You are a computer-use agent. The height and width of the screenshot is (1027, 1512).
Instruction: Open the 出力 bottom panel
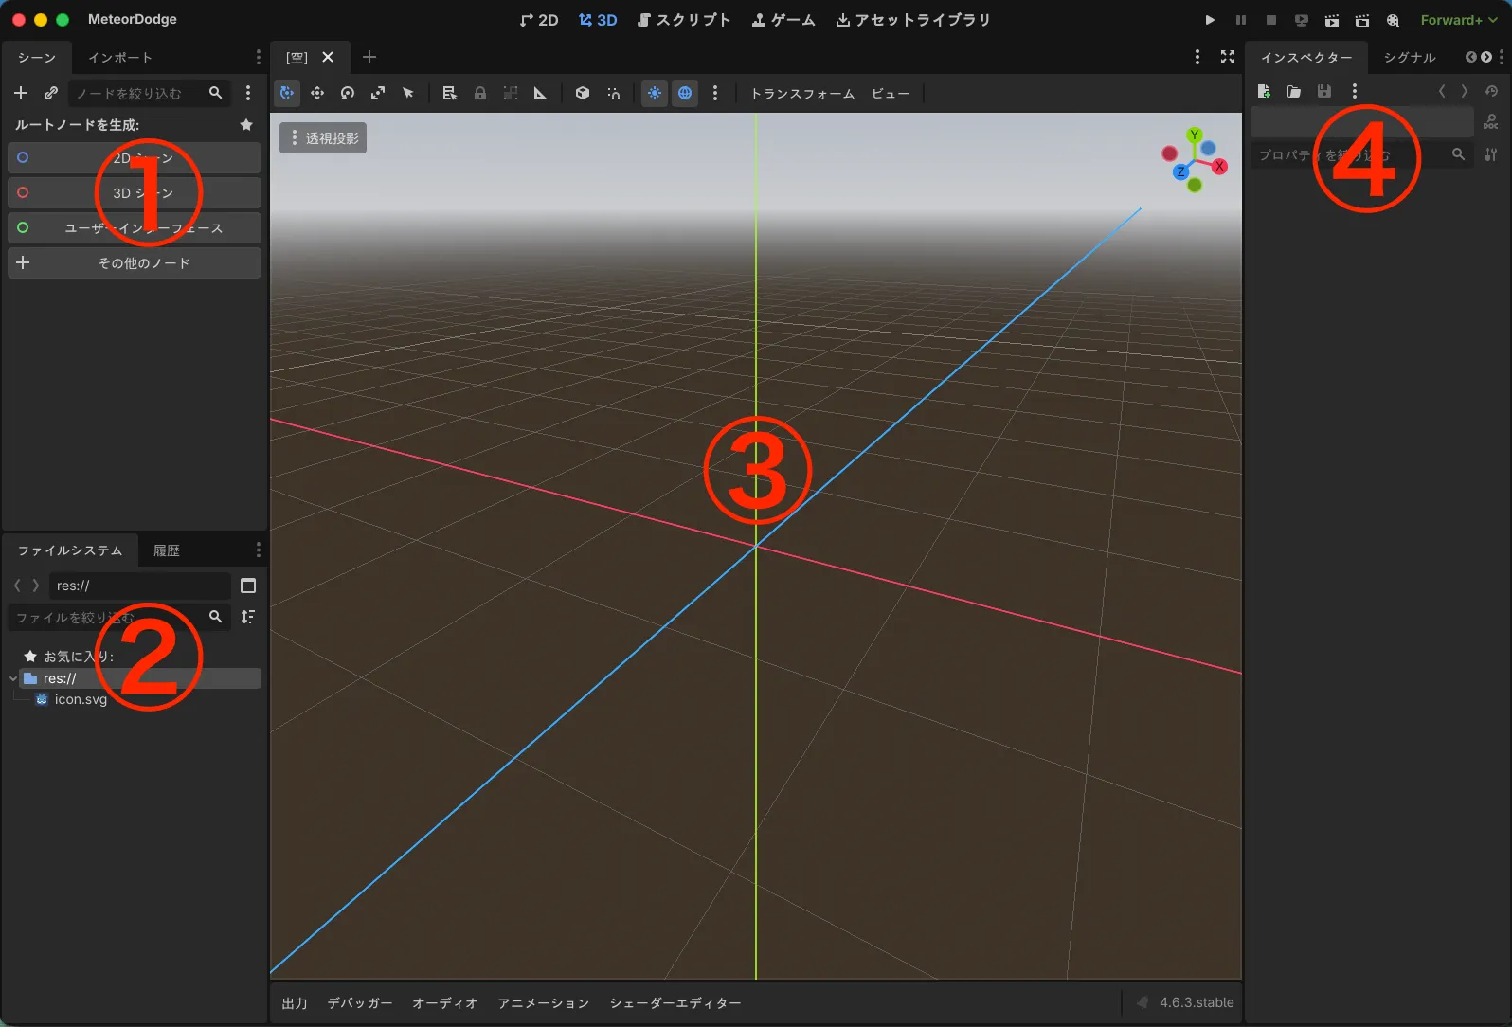[x=295, y=1003]
